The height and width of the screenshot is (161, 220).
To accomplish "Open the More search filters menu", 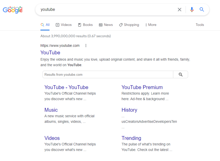I will (x=151, y=25).
